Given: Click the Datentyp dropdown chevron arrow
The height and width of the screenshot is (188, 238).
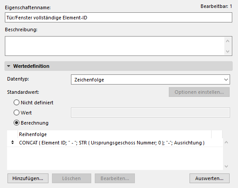Looking at the screenshot, I should coord(226,80).
